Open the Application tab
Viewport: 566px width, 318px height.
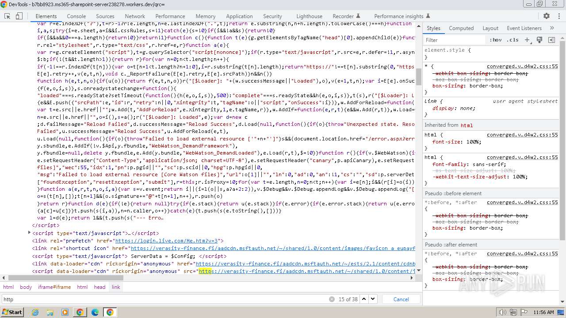point(239,16)
